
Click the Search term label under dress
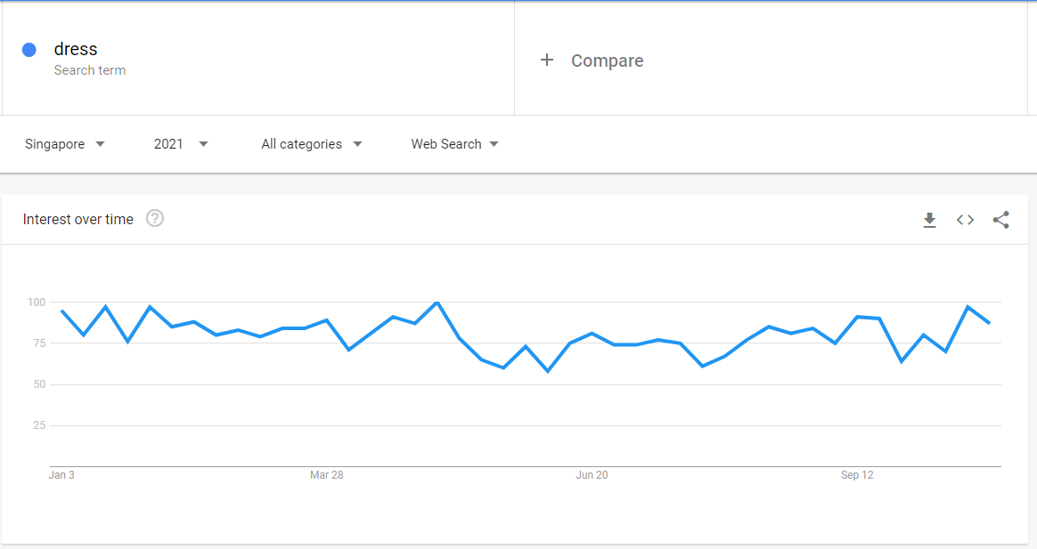tap(90, 70)
